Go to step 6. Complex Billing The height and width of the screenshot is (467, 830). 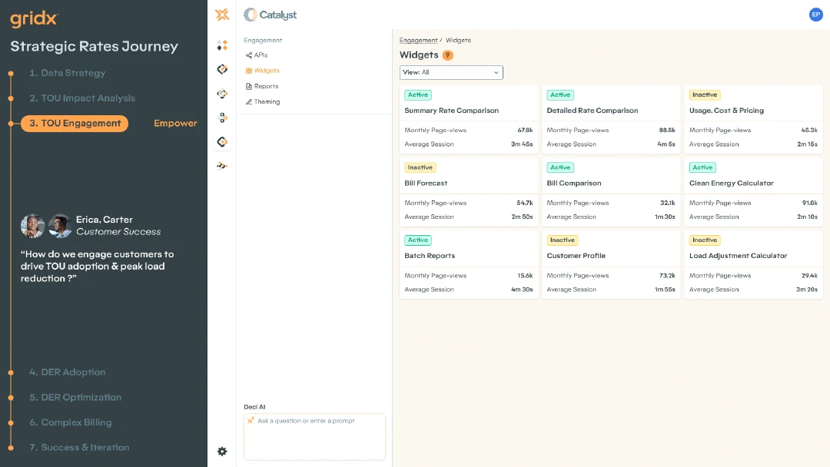click(x=71, y=422)
